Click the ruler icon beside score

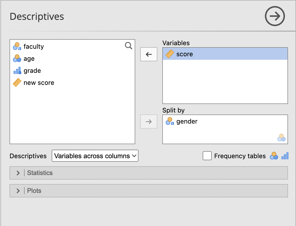point(170,54)
